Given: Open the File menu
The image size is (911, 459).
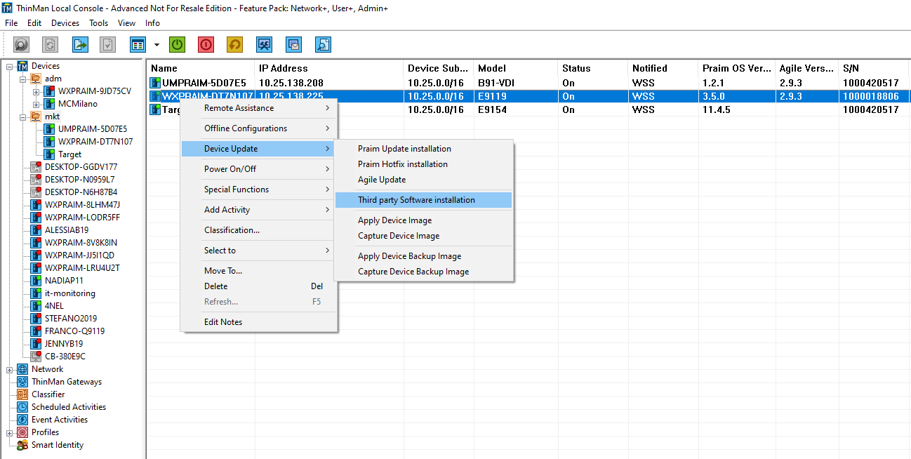Looking at the screenshot, I should pyautogui.click(x=11, y=23).
